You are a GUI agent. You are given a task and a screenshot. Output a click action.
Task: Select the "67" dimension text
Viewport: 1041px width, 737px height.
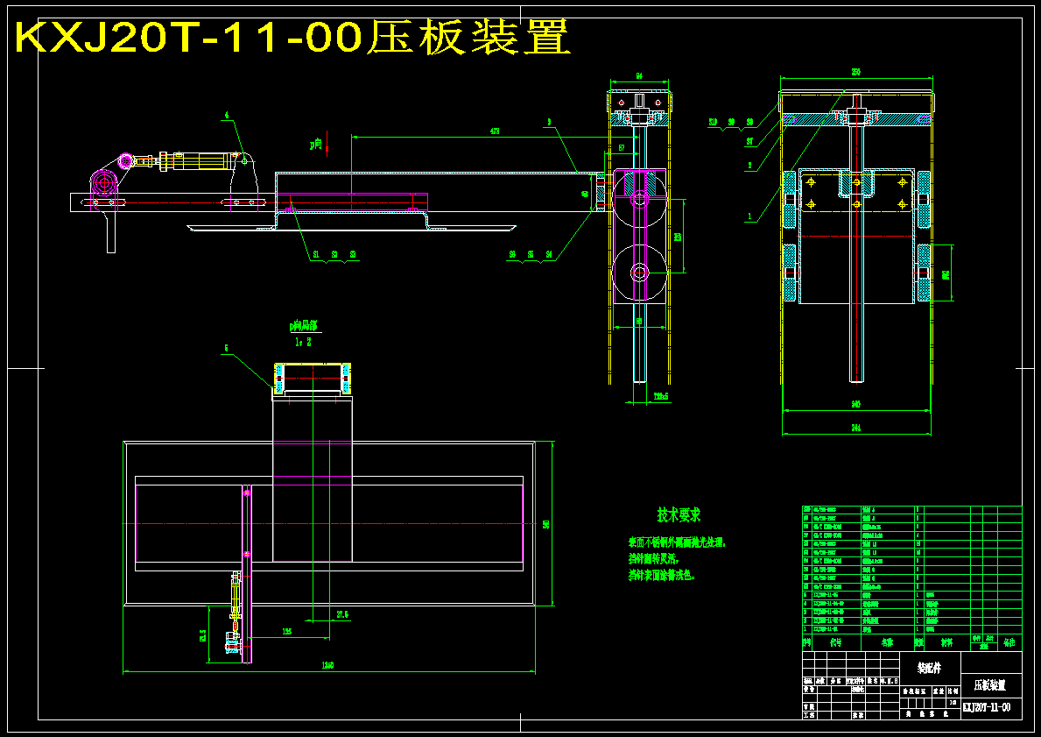[622, 147]
